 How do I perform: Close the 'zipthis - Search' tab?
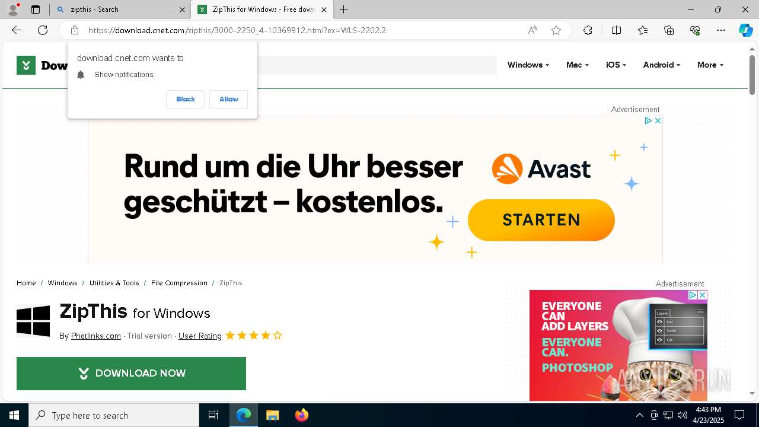[182, 9]
